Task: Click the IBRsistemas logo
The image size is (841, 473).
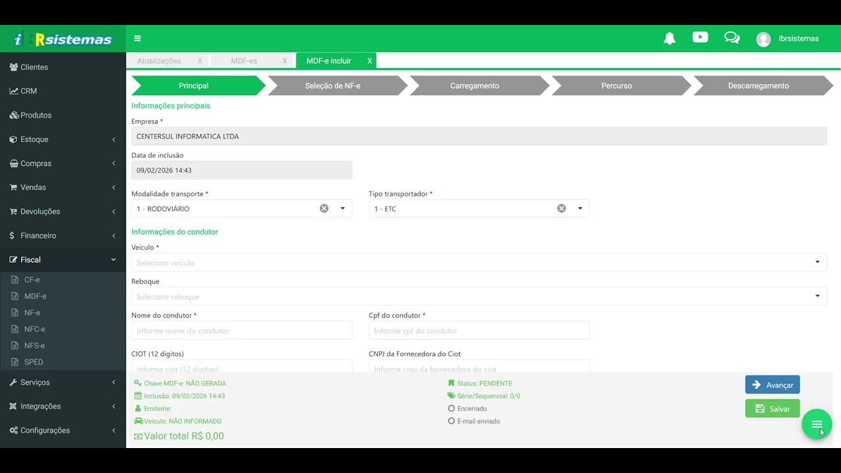Action: coord(62,39)
